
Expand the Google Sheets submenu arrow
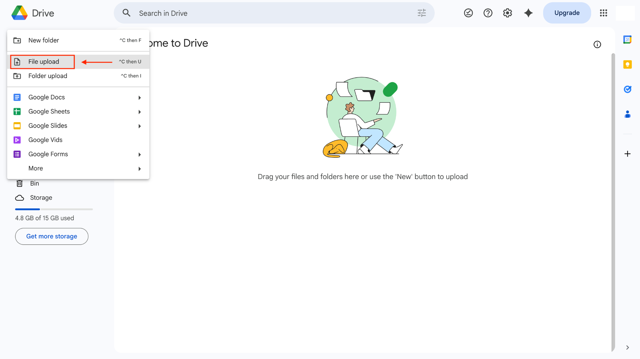(140, 112)
